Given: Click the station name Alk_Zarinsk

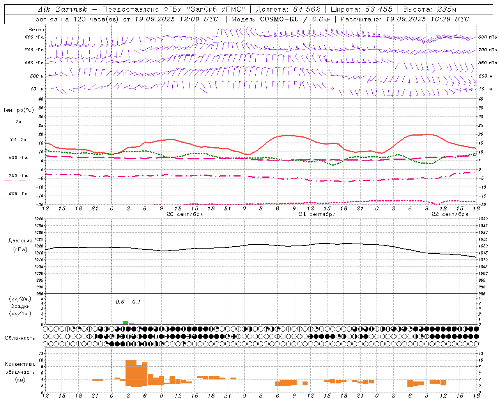Looking at the screenshot, I should [62, 9].
